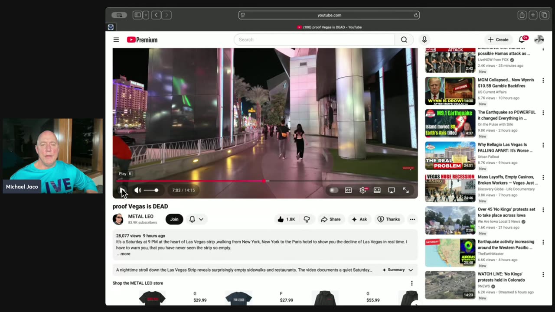
Task: Open the METAL LEO channel avatar
Action: tap(118, 219)
